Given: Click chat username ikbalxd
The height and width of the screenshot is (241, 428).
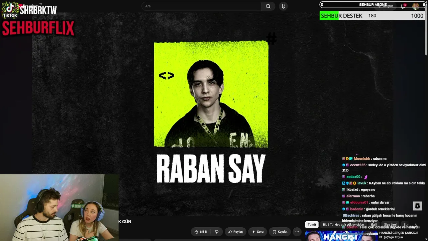Looking at the screenshot, I should coord(353,189).
